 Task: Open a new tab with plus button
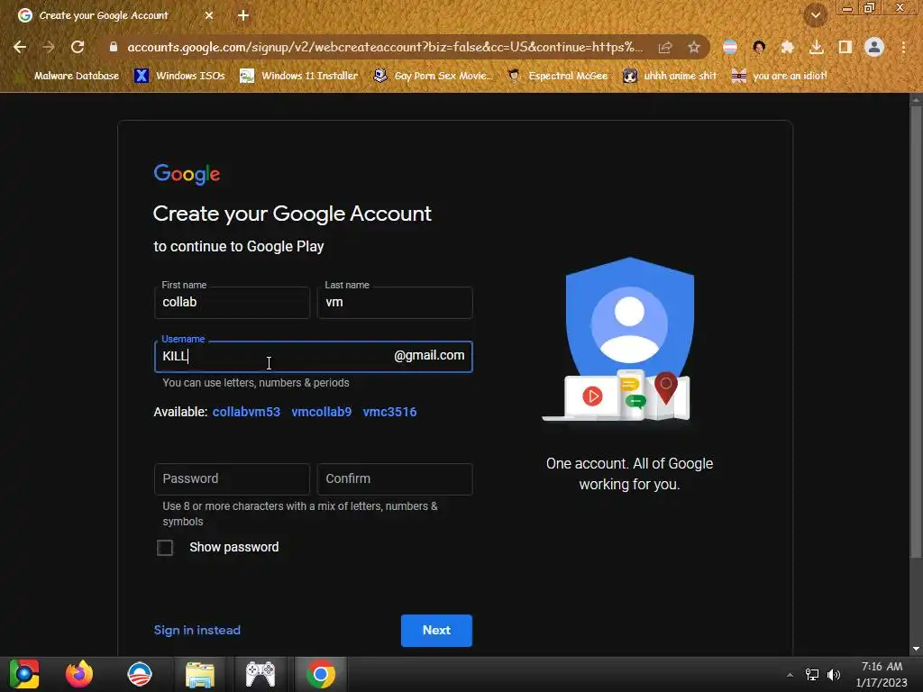(243, 15)
